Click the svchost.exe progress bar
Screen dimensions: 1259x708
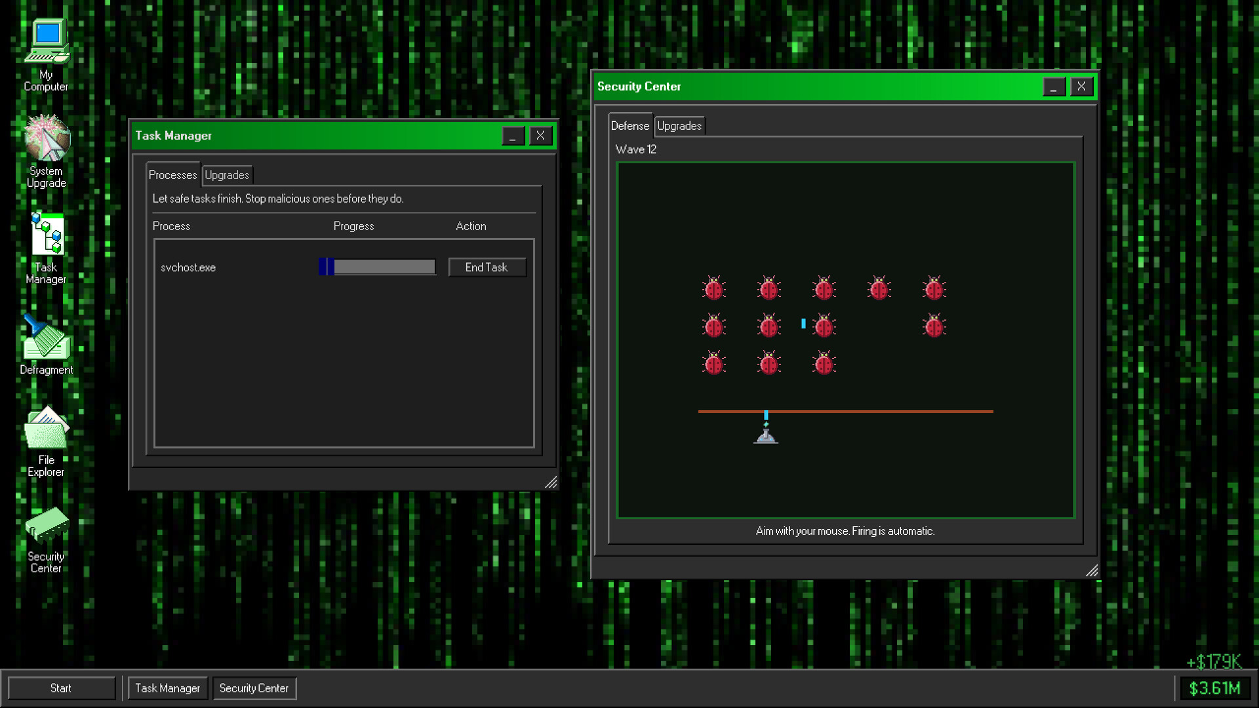point(377,267)
